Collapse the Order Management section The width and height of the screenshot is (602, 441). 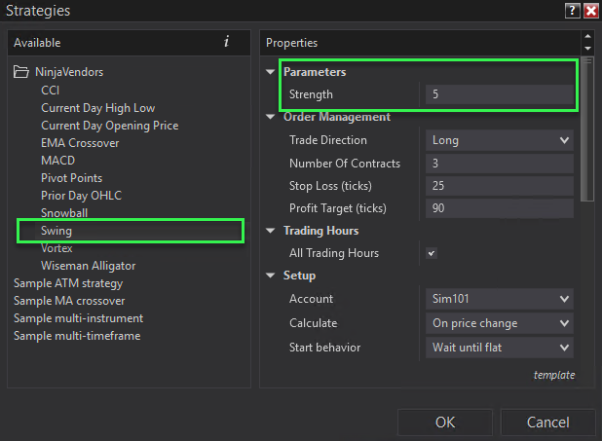click(x=271, y=117)
